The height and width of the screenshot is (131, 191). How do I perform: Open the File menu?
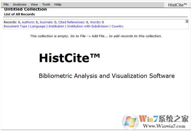click(x=6, y=5)
